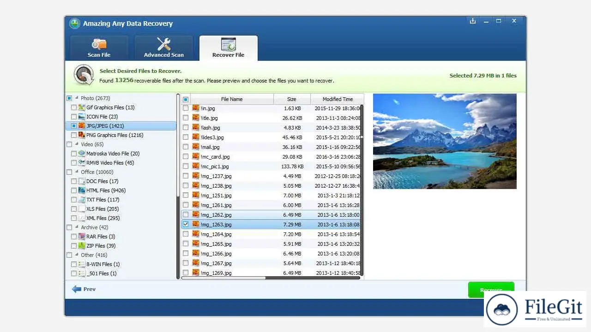Viewport: 591px width, 332px height.
Task: Click the PNG Graphics Files icon
Action: [x=82, y=135]
